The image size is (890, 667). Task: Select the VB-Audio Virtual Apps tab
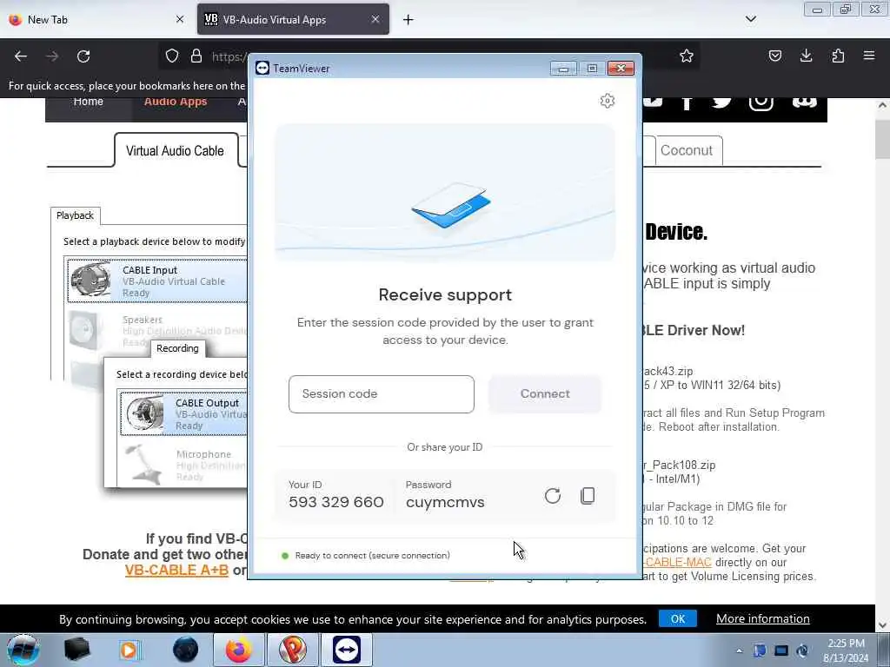coord(293,20)
